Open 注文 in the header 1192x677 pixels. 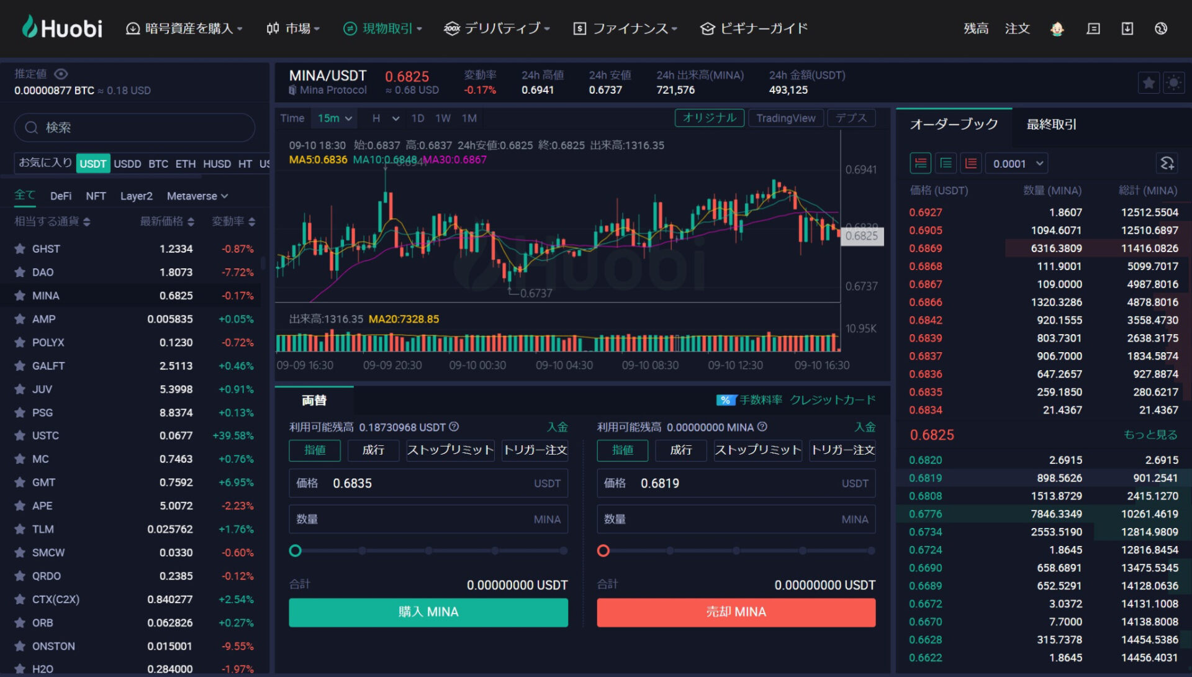[x=1018, y=29]
